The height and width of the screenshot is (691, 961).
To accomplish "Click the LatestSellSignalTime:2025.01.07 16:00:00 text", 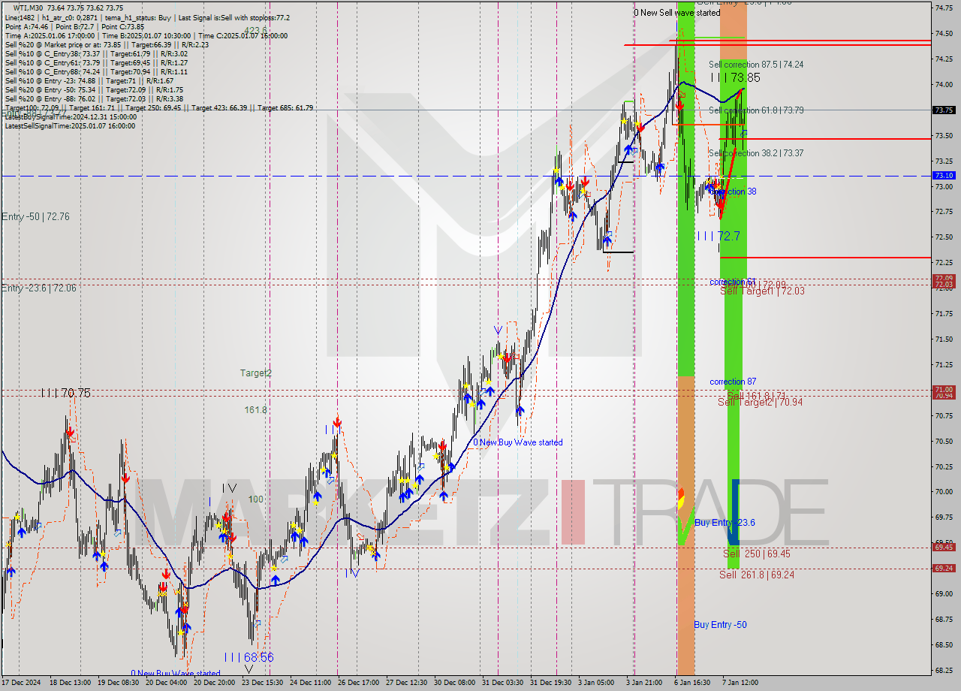I will pyautogui.click(x=70, y=125).
